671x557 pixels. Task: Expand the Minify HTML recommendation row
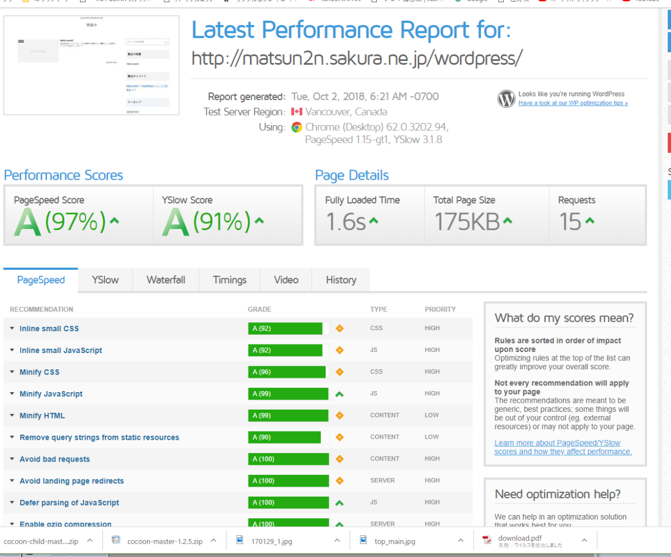point(42,416)
